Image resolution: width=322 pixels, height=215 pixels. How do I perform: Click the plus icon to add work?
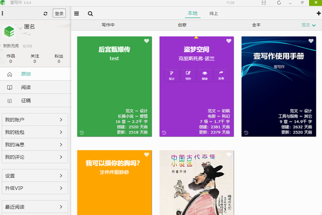tap(318, 13)
